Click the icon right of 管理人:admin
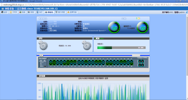Viewport: 188px width, 100px height. pyautogui.click(x=187, y=12)
